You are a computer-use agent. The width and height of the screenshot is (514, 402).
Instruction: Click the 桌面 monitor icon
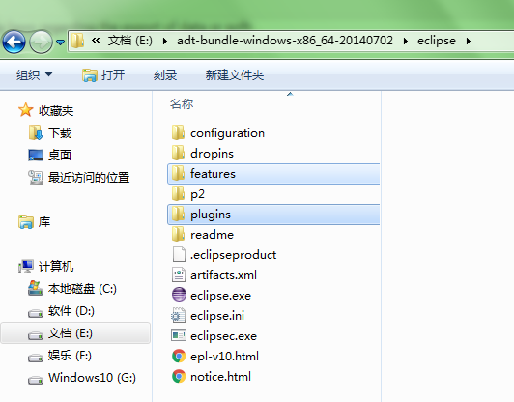pyautogui.click(x=36, y=155)
